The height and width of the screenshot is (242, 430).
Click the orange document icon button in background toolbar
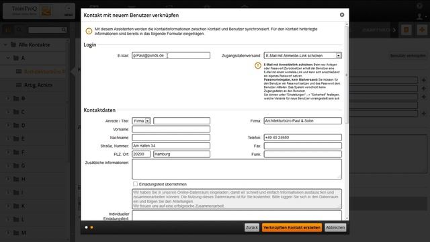click(x=406, y=30)
